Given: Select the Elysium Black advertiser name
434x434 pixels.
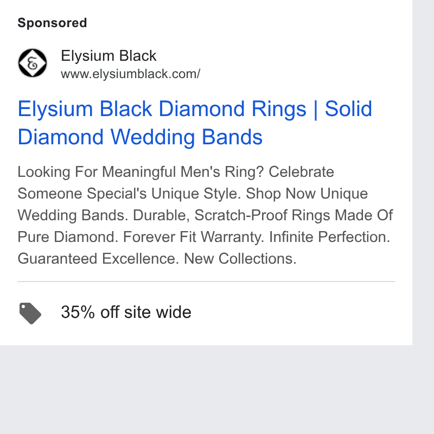Looking at the screenshot, I should coord(108,56).
